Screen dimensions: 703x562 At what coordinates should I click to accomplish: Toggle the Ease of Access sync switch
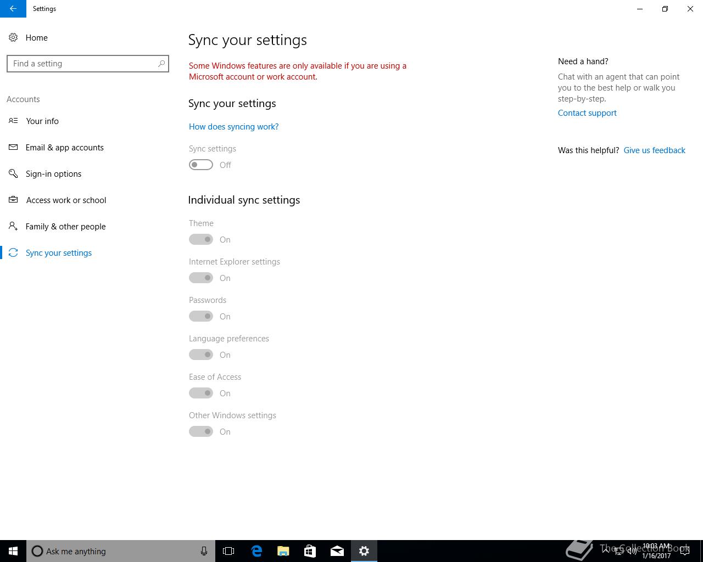tap(201, 393)
